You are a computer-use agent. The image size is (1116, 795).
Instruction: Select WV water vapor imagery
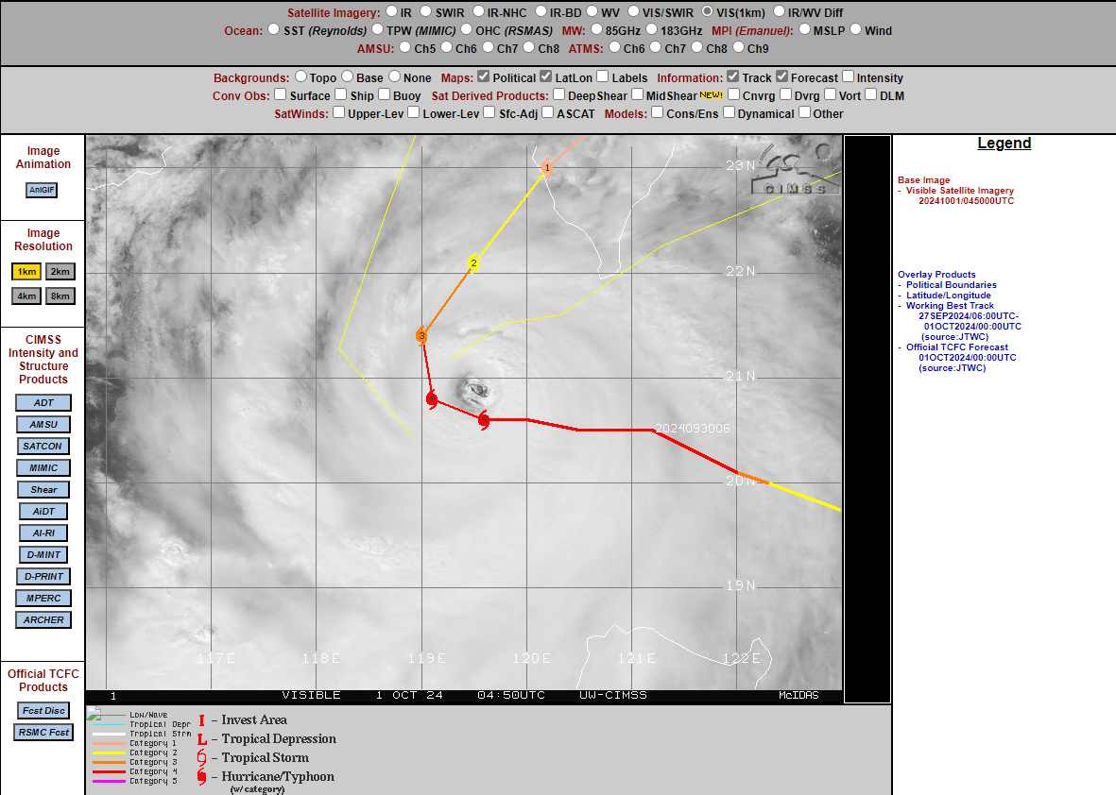point(592,11)
